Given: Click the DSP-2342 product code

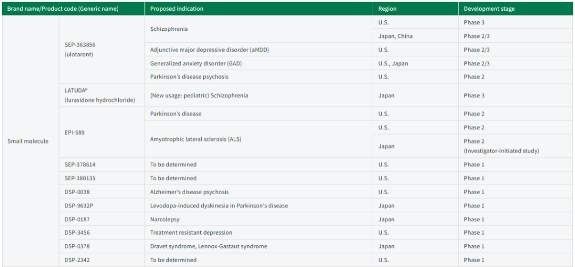Looking at the screenshot, I should coord(78,260).
